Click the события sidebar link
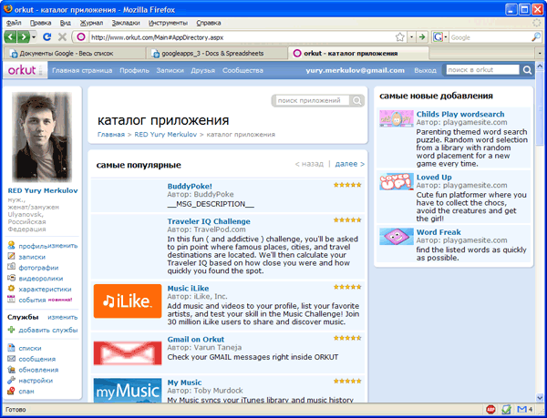This screenshot has width=547, height=418. [33, 300]
